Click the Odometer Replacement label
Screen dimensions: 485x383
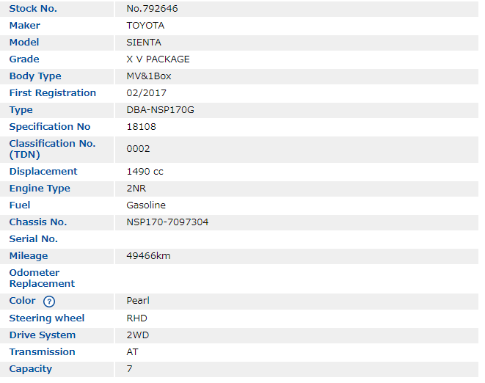42,278
